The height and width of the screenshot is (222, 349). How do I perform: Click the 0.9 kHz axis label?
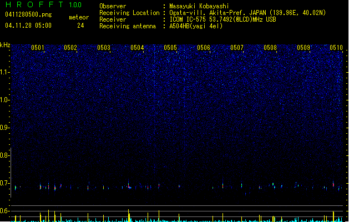5,128
